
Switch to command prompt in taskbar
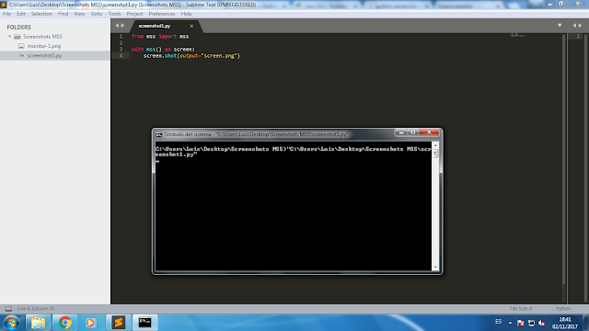coord(145,323)
